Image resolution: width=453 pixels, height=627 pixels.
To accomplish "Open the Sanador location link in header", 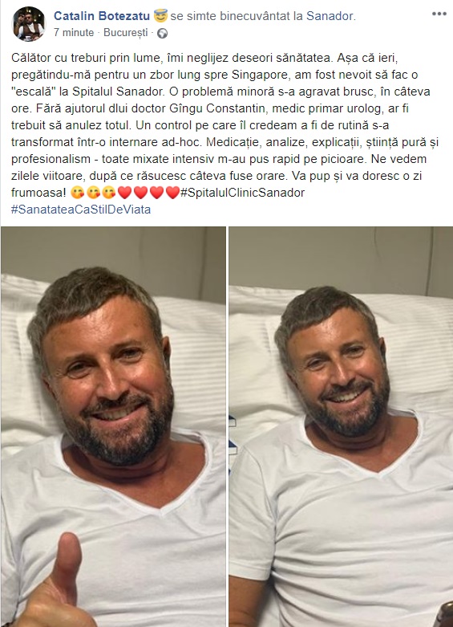I will pyautogui.click(x=330, y=16).
